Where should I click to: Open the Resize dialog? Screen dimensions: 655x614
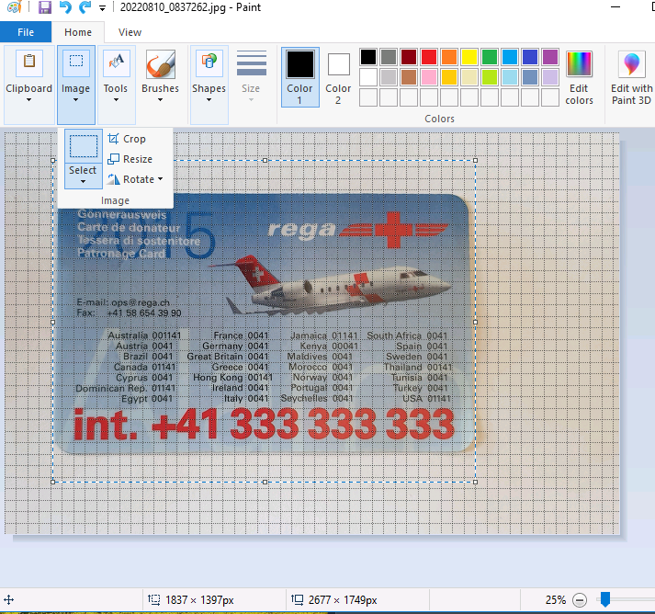(130, 159)
